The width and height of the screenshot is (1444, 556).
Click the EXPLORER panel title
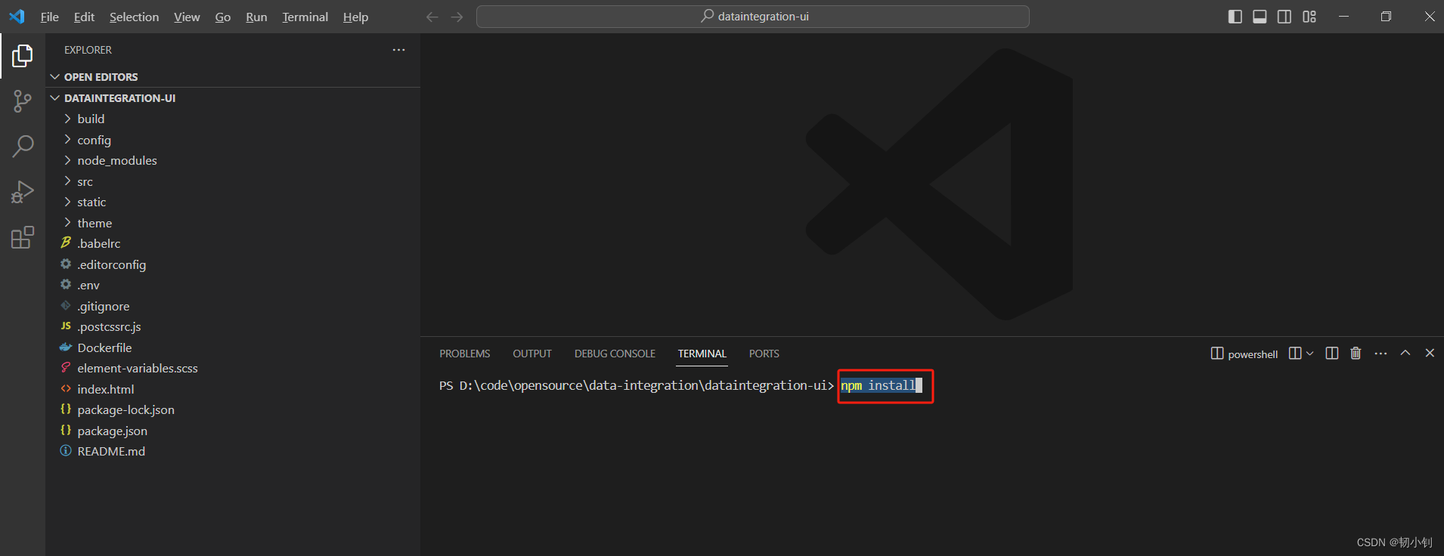coord(88,50)
